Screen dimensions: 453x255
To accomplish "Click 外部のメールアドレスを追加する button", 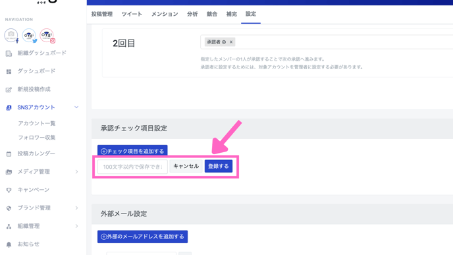I will pyautogui.click(x=142, y=237).
